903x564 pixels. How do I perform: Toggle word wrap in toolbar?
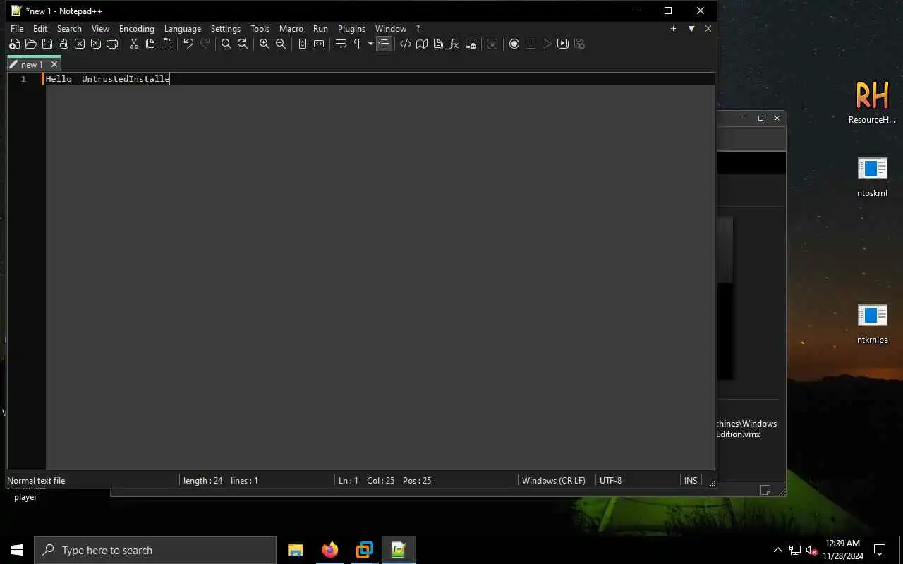[x=341, y=44]
